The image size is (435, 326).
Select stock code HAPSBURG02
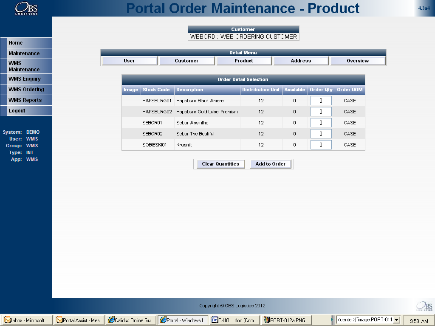[157, 112]
